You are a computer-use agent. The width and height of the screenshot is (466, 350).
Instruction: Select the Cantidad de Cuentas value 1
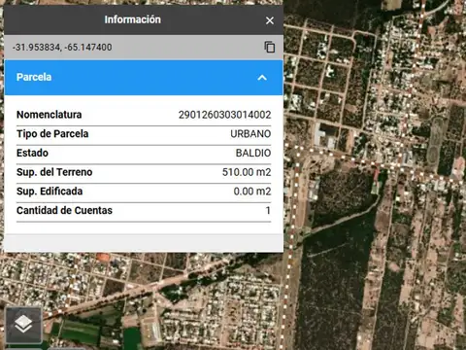(268, 210)
